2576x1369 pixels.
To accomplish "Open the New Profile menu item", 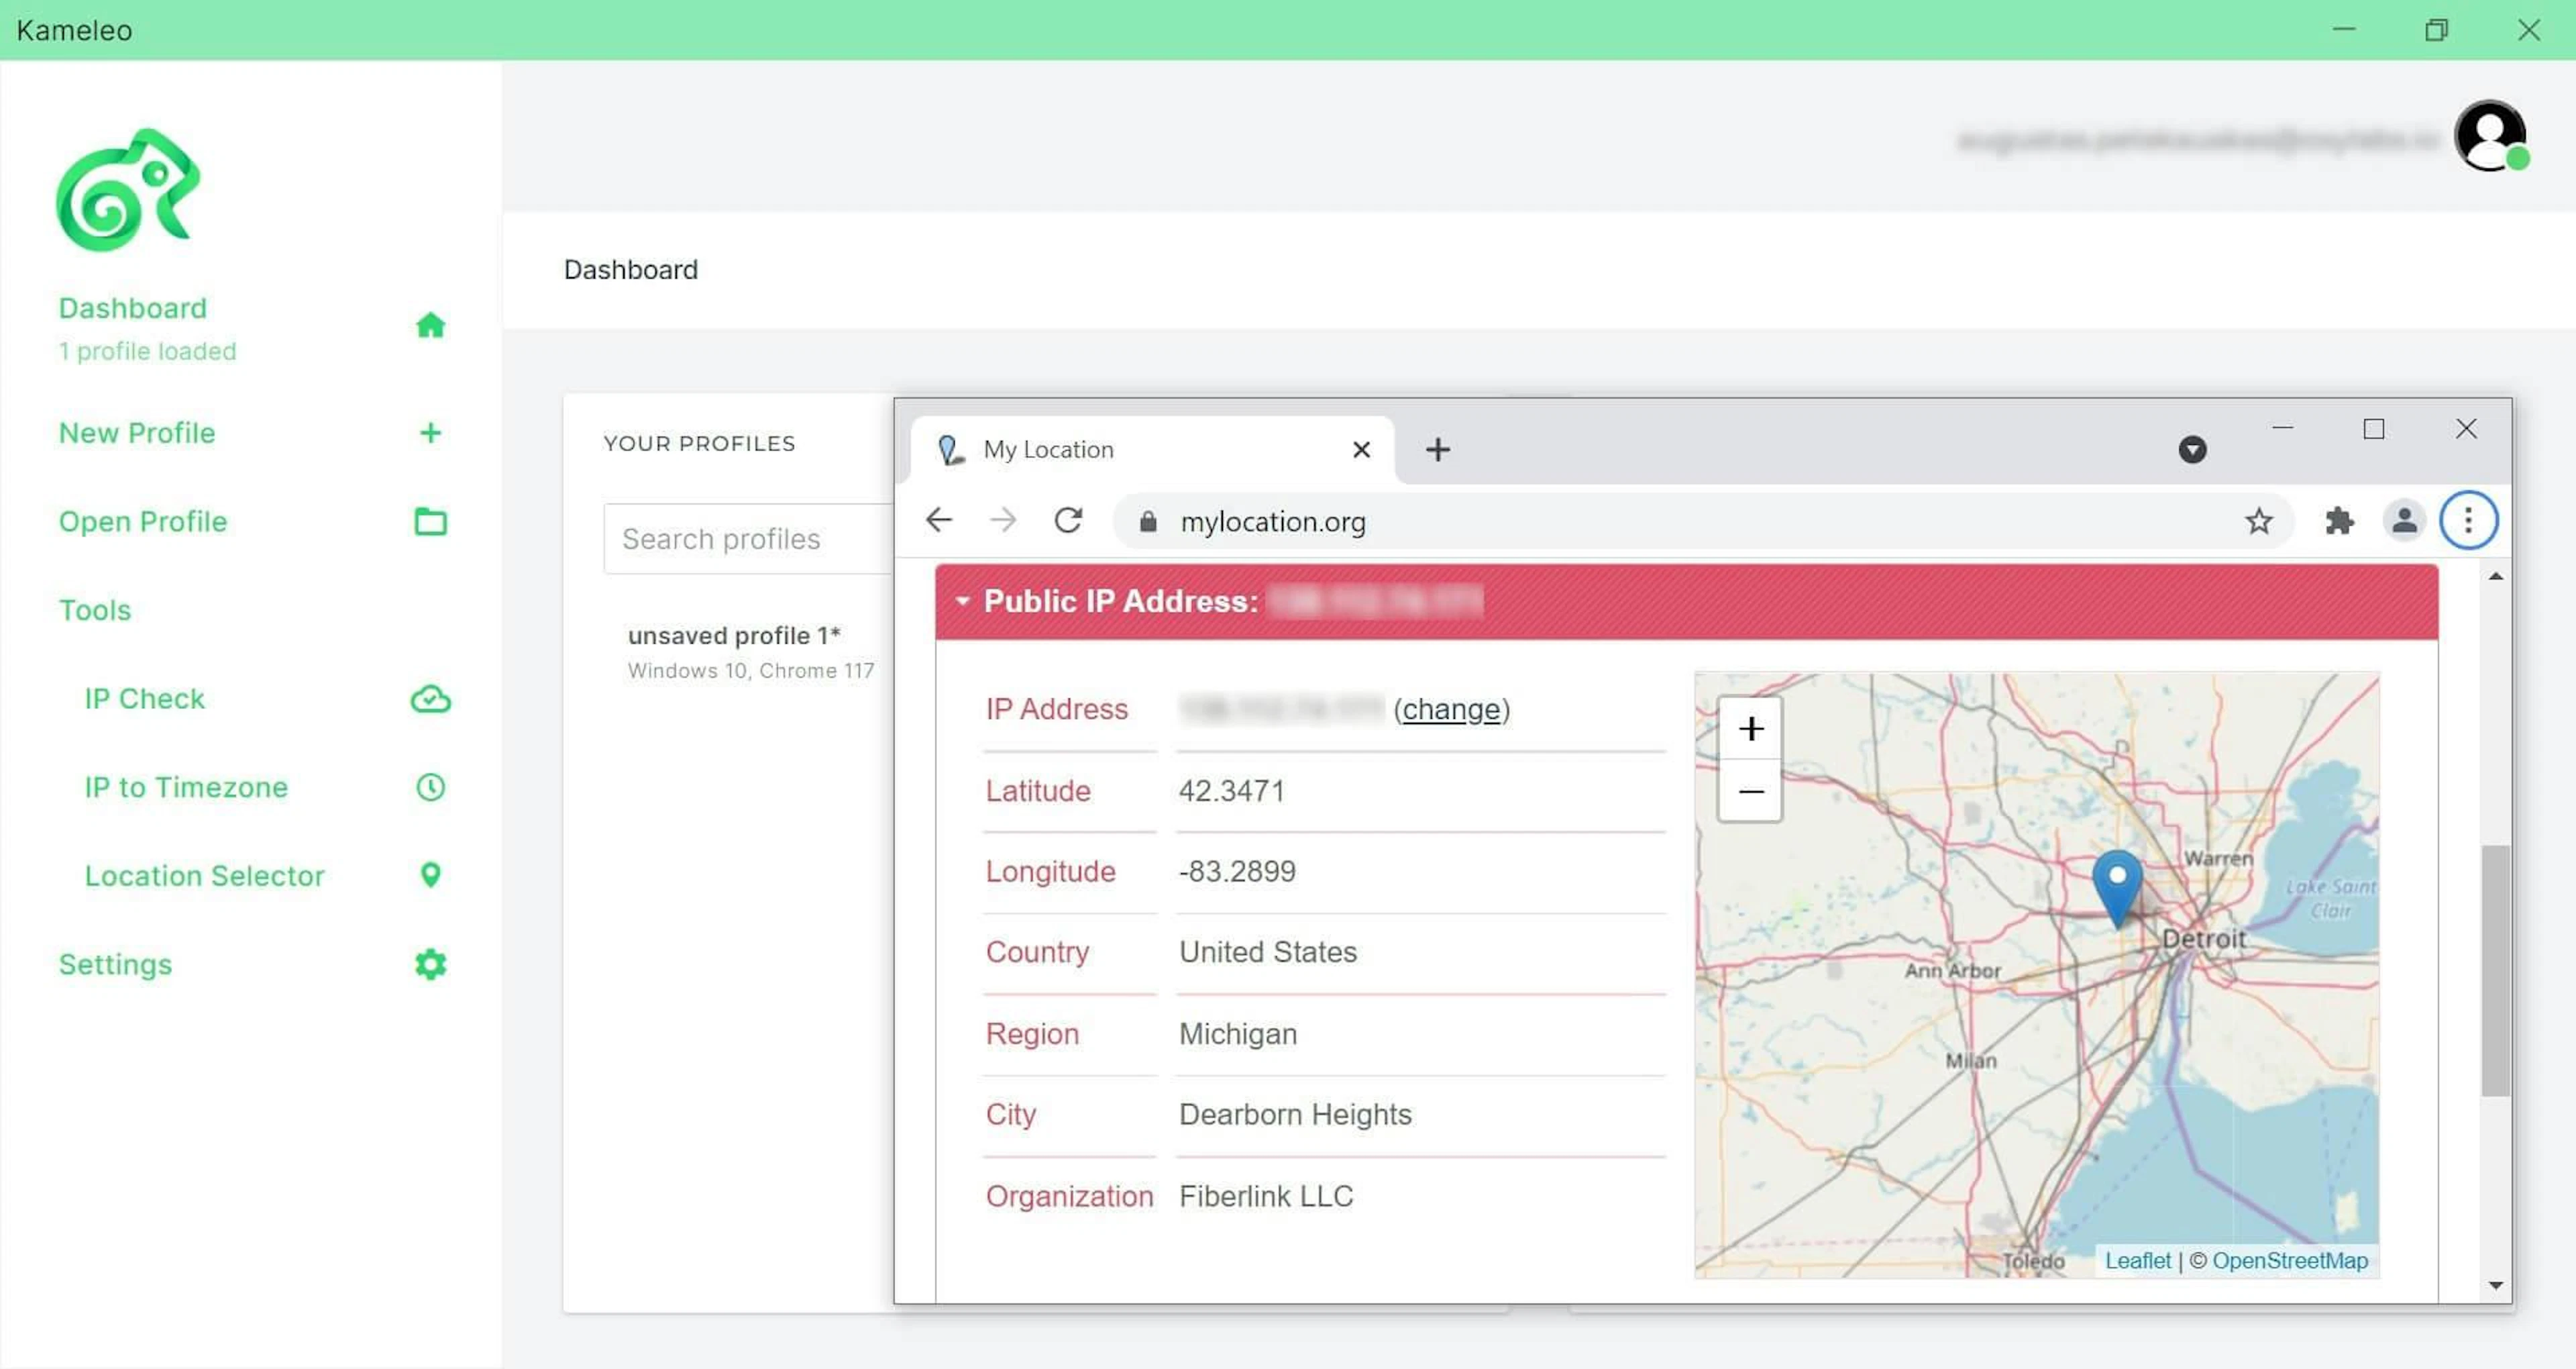I will coord(137,432).
